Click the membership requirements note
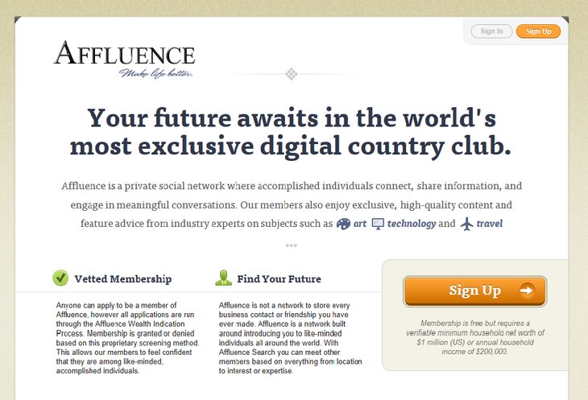The width and height of the screenshot is (588, 400). click(474, 337)
